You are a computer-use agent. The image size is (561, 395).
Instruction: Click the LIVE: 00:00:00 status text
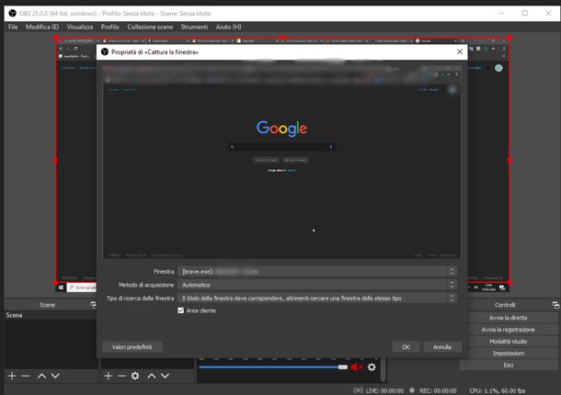[x=384, y=390]
